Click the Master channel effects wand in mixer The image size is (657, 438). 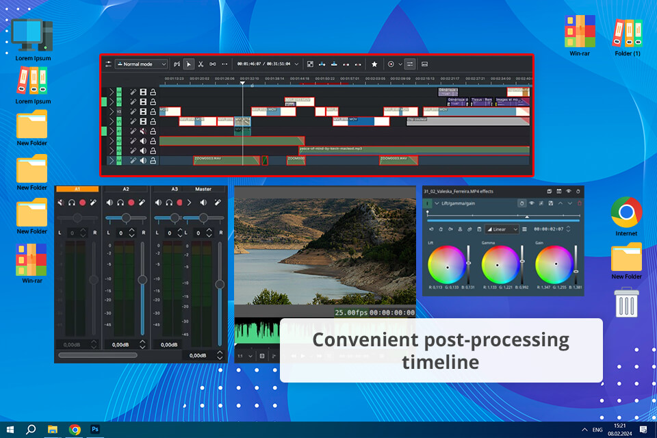tap(218, 203)
